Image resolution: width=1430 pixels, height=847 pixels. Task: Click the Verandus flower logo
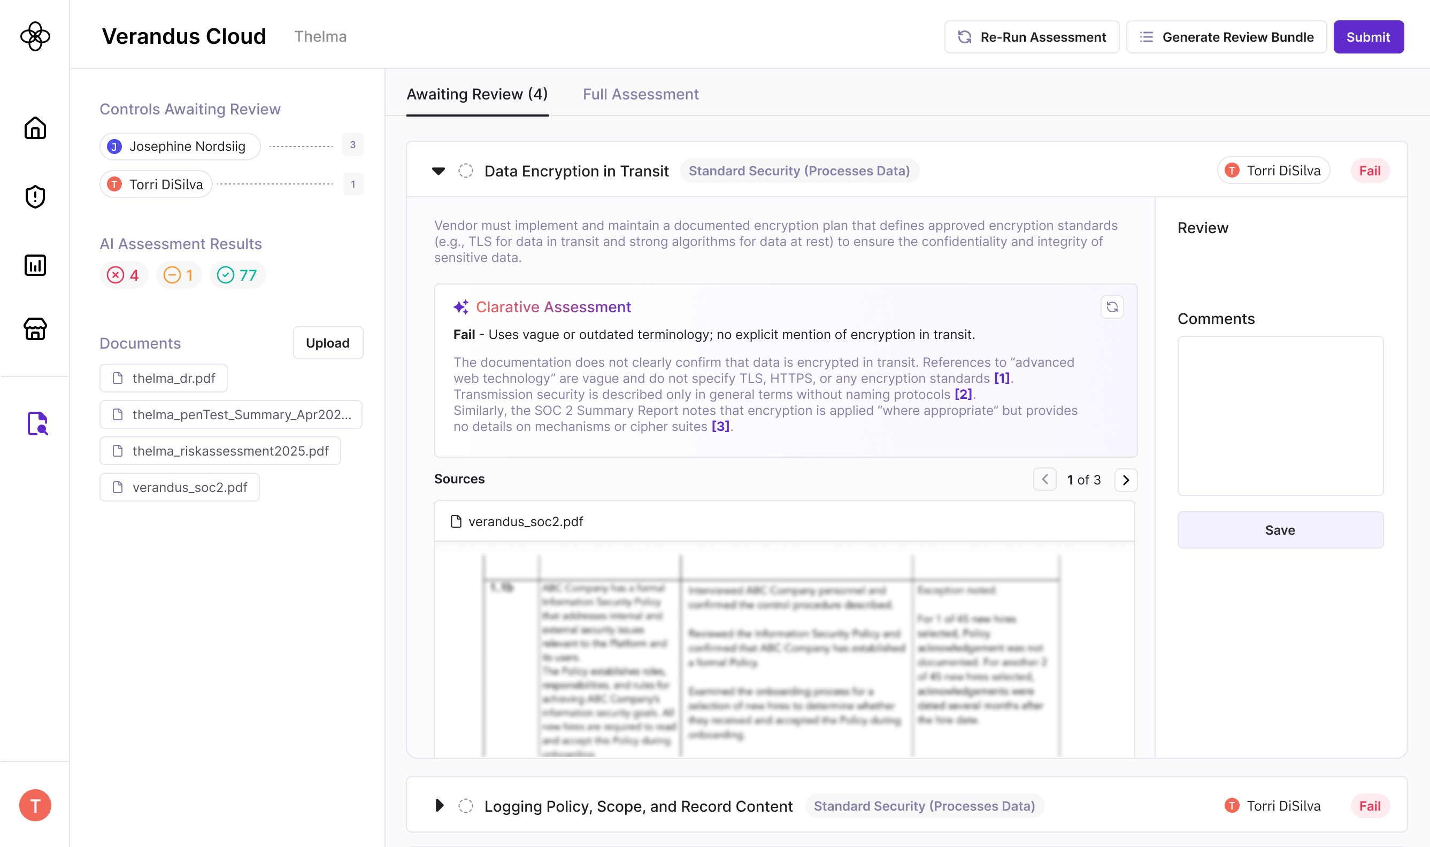(35, 36)
